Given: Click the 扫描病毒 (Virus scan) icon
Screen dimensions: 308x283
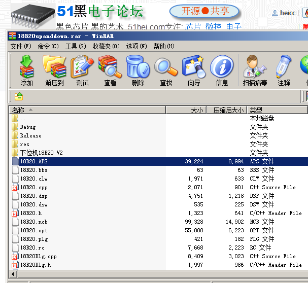Looking at the screenshot, I should click(x=255, y=70).
